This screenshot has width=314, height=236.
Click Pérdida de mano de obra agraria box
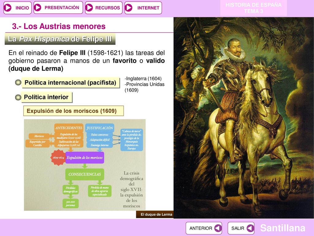point(100,191)
